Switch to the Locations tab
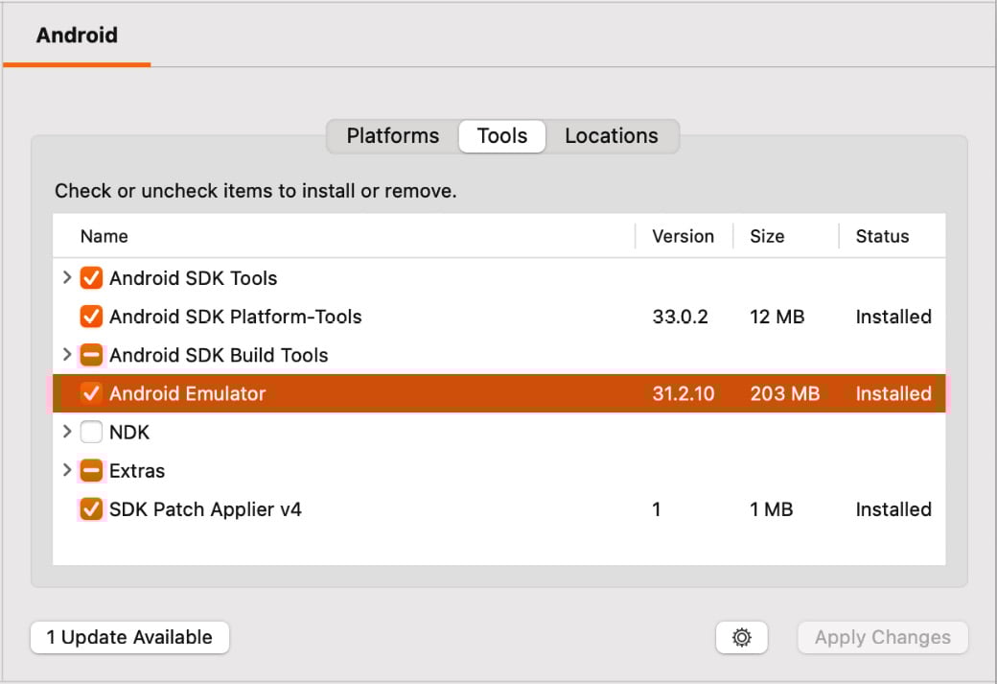 point(612,136)
